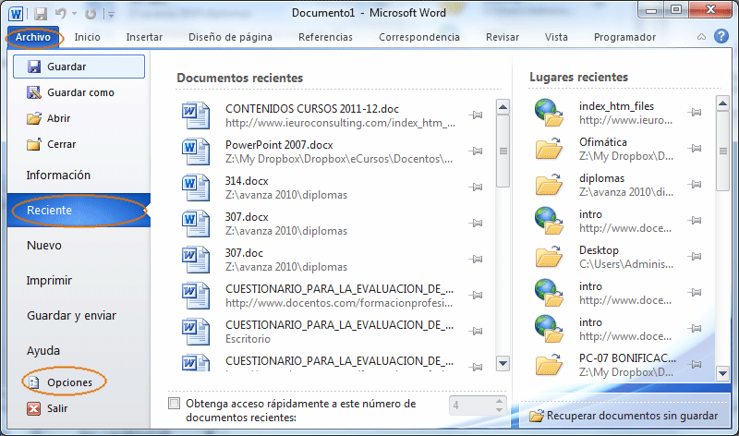Open recent document 307.docx

[320, 224]
